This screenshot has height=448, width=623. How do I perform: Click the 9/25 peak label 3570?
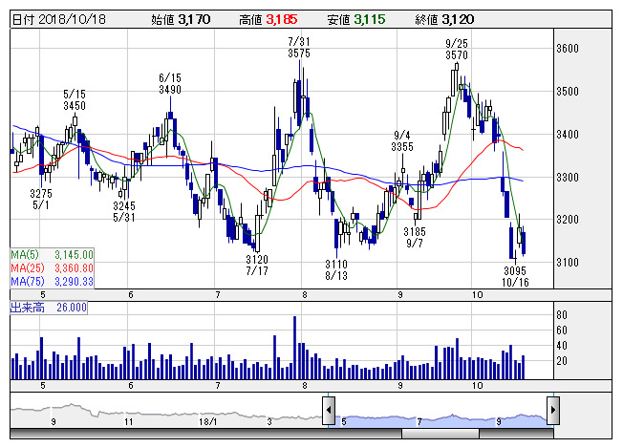click(456, 55)
